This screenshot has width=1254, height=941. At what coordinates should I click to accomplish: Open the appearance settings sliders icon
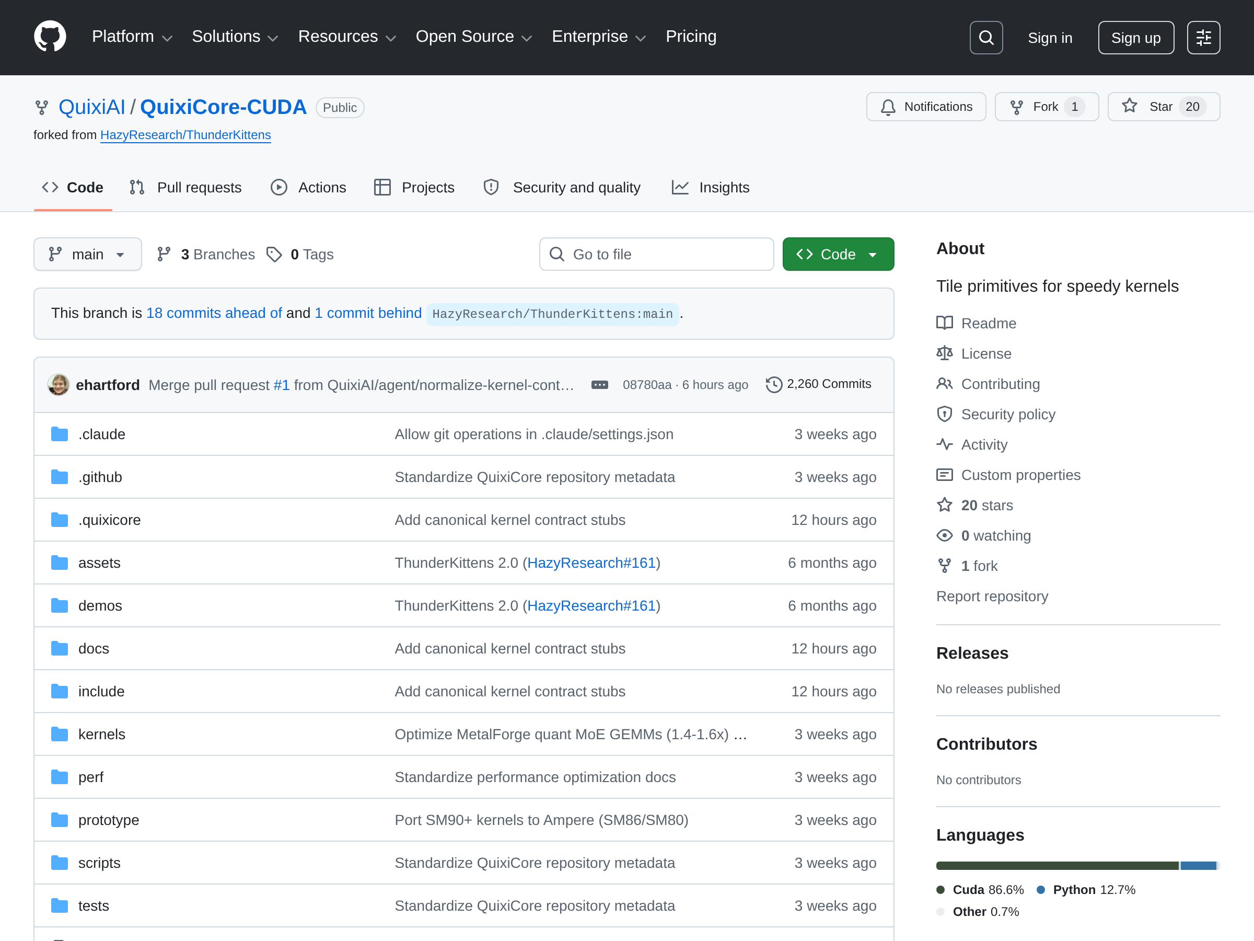(1203, 38)
